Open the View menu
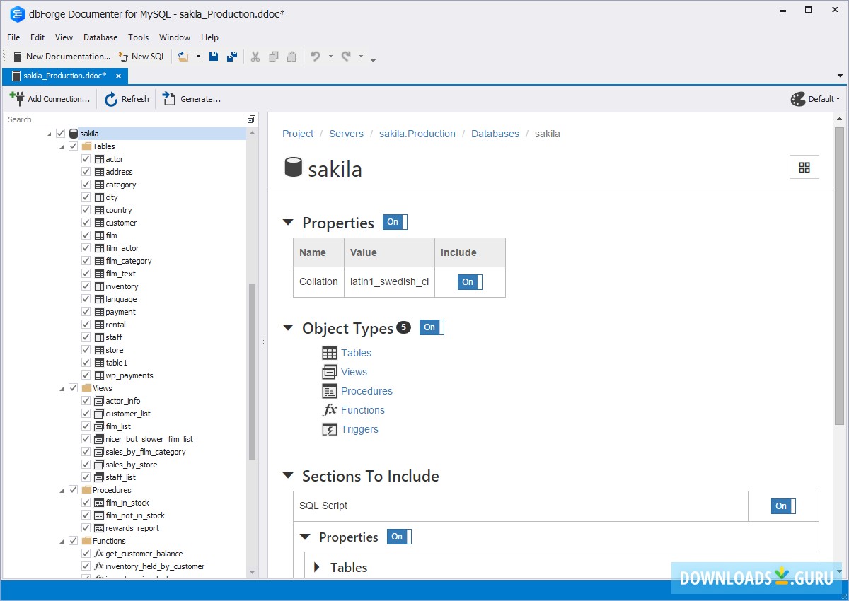849x601 pixels. [64, 37]
